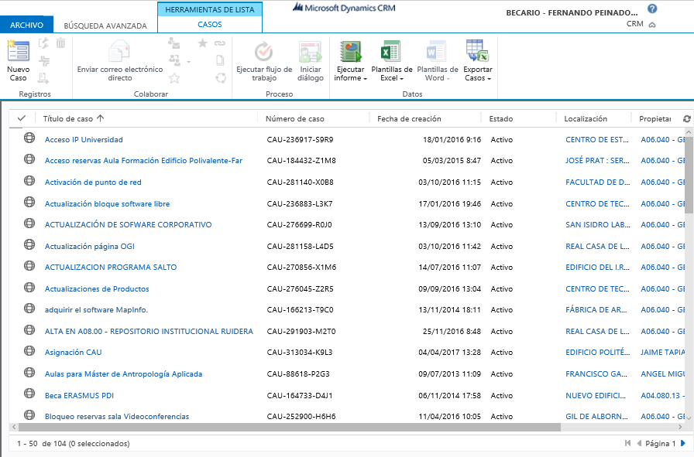Refresh the case list grid

(686, 119)
